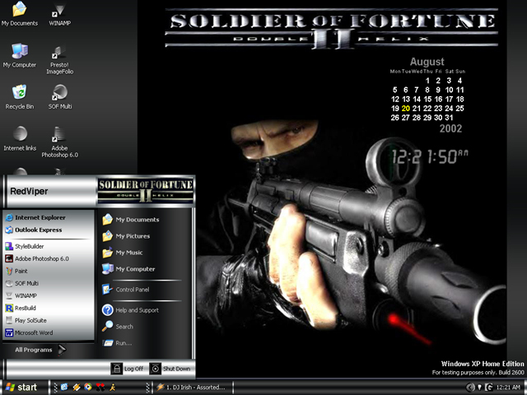Click the August calendar month title
The image size is (527, 395).
coord(427,62)
